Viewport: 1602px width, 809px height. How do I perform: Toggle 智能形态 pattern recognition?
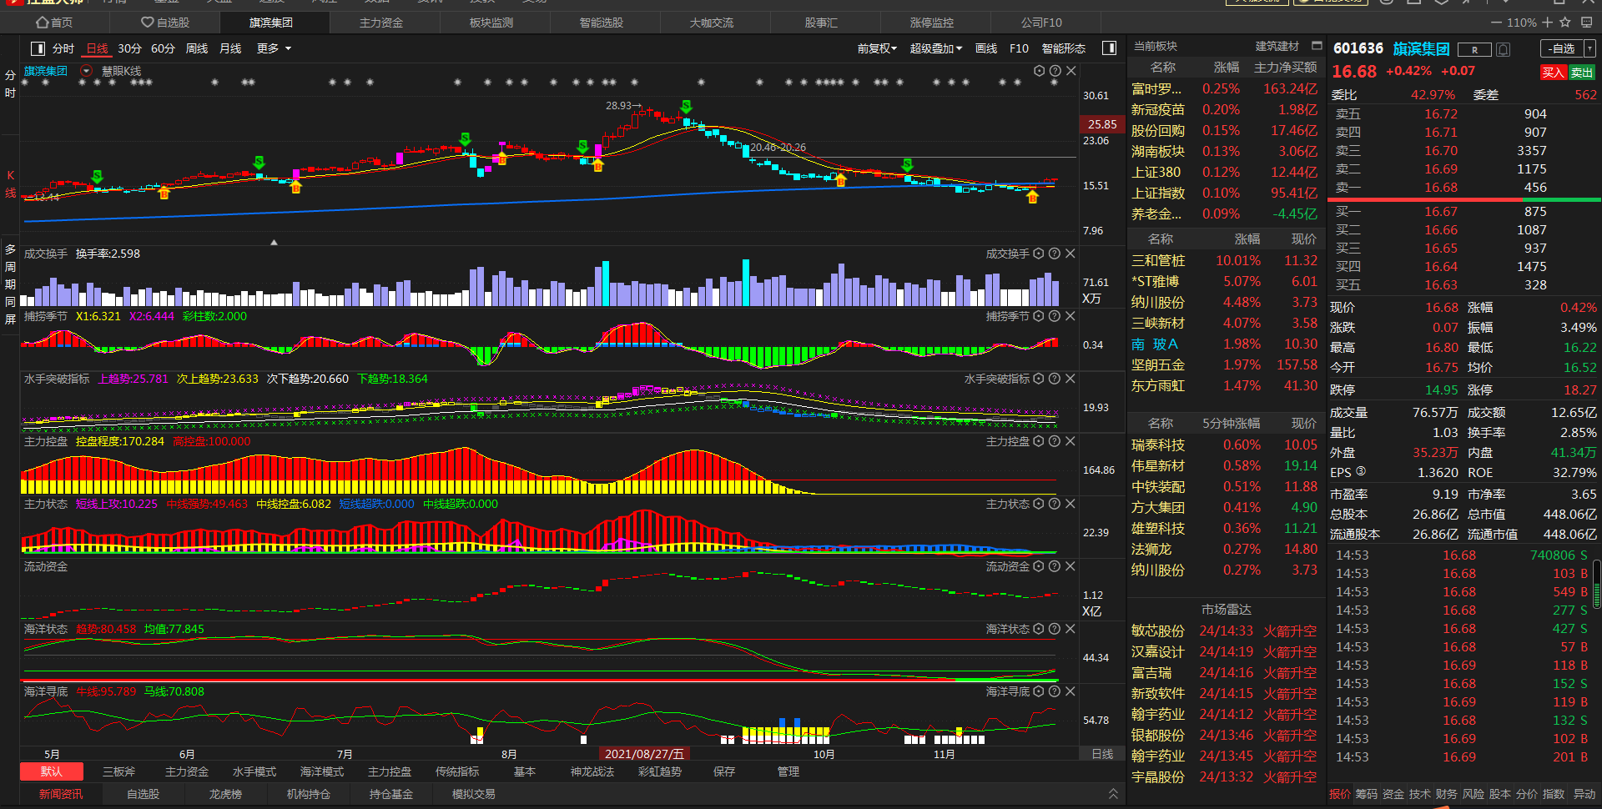pyautogui.click(x=1064, y=48)
